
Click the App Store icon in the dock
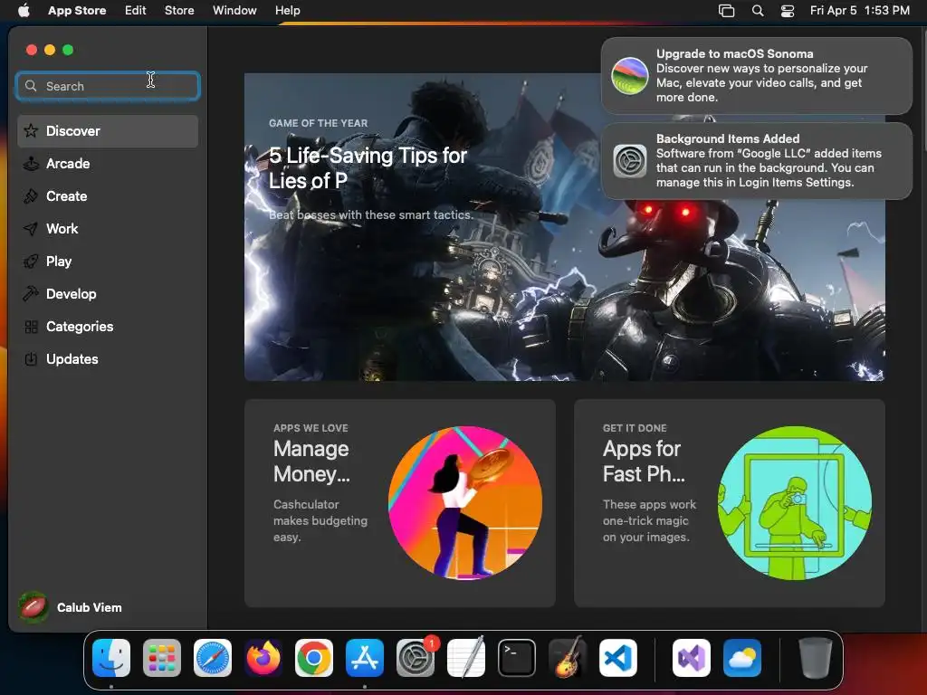(365, 658)
